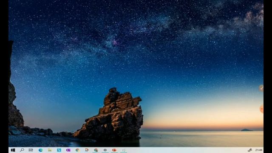Open the dark gear-ring taskbar app
The width and height of the screenshot is (272, 153).
pyautogui.click(x=105, y=150)
